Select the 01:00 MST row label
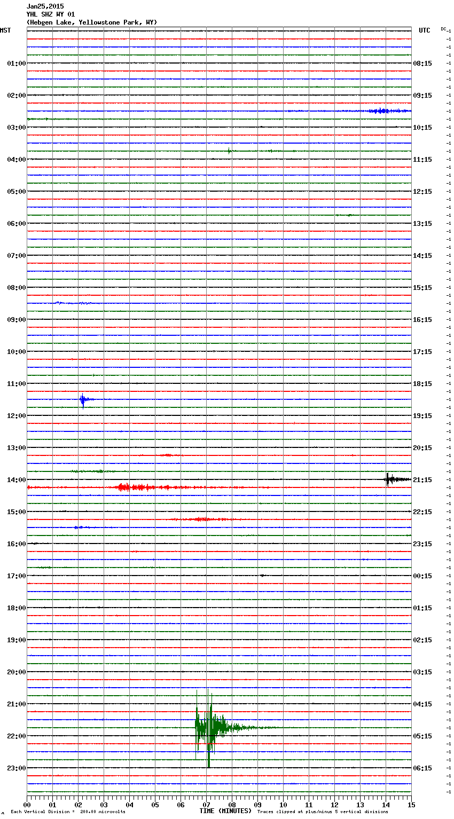Screen dimensions: 454x819 click(x=17, y=64)
